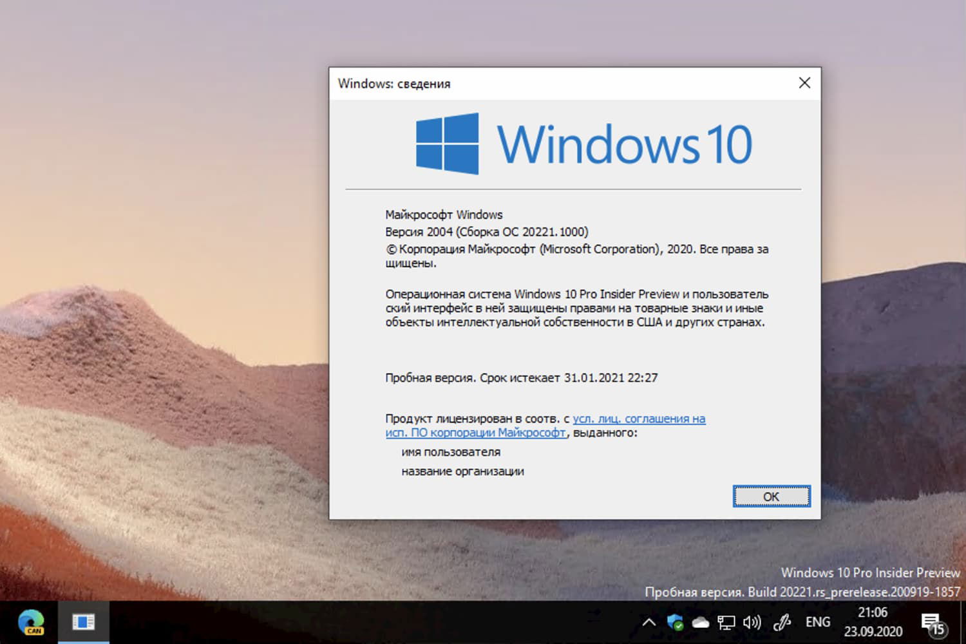This screenshot has width=966, height=644.
Task: Switch keyboard layout via ENG indicator
Action: pyautogui.click(x=817, y=621)
